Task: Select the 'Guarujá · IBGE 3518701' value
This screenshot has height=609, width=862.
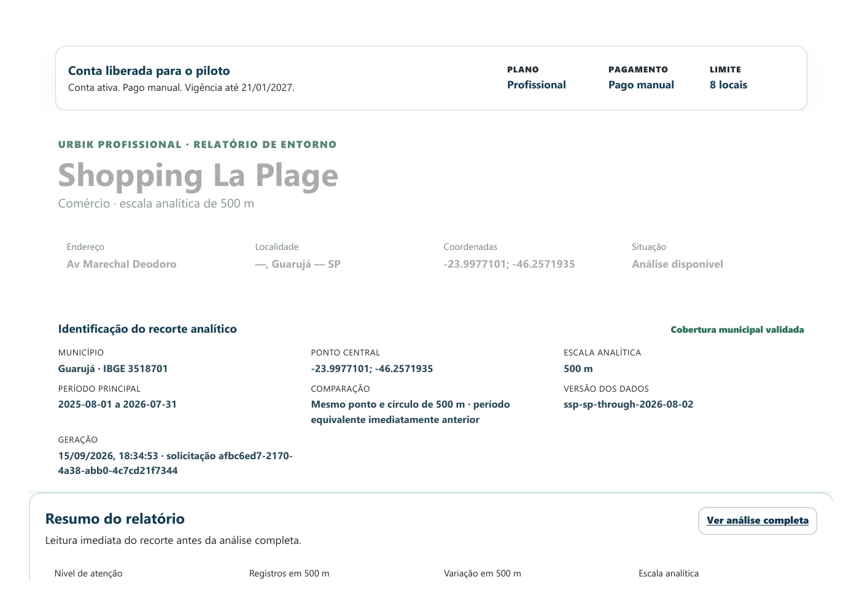Action: point(113,369)
